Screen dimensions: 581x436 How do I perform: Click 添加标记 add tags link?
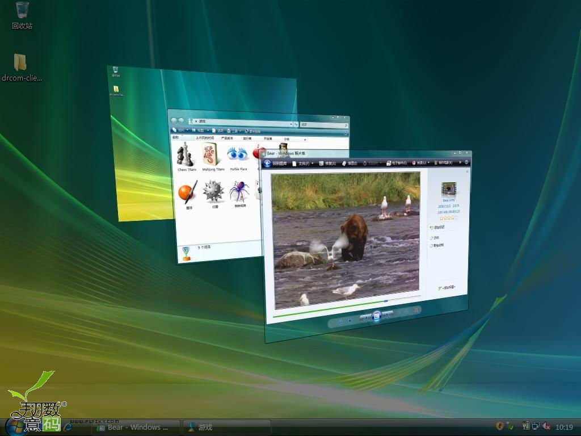(439, 227)
